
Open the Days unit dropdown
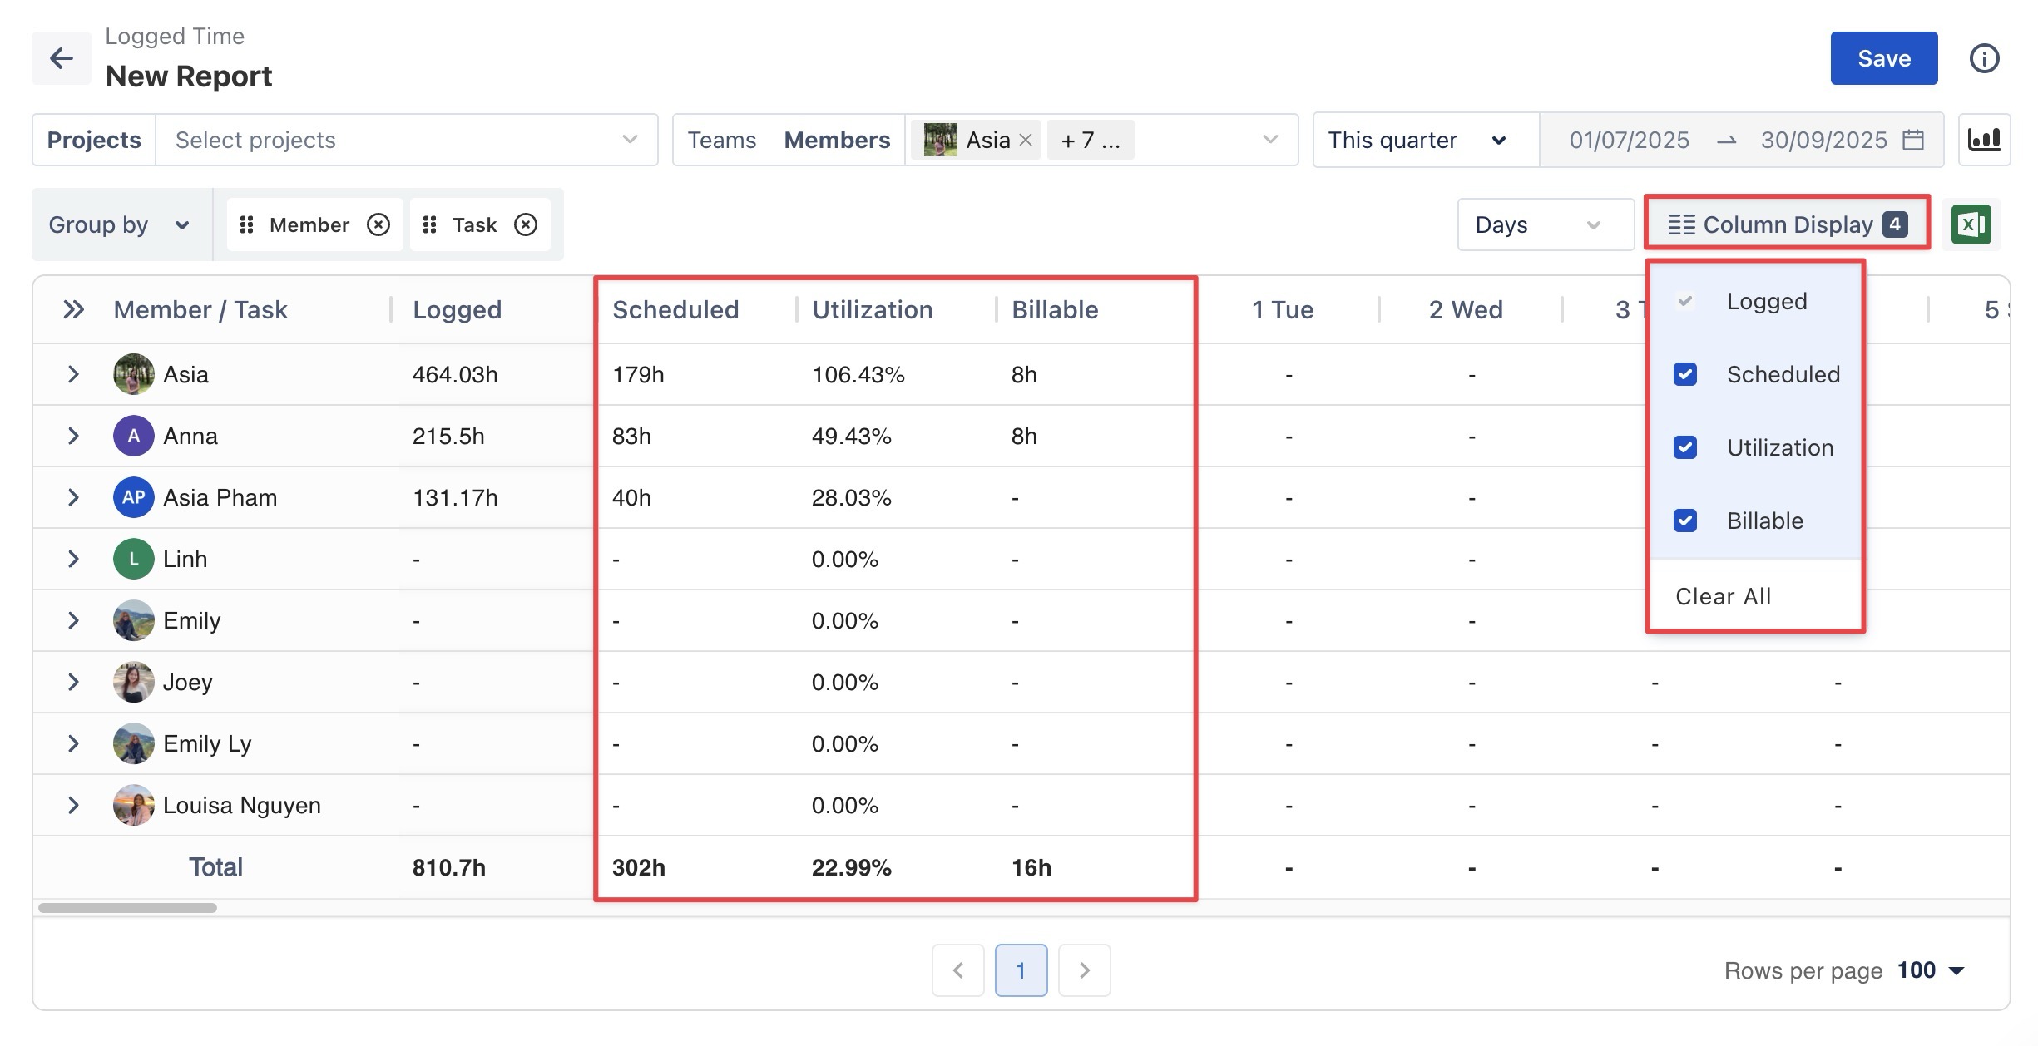[x=1545, y=224]
